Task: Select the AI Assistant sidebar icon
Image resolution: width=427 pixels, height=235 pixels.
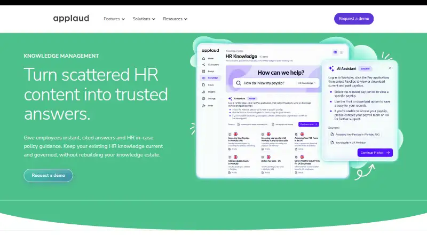Action: pyautogui.click(x=204, y=65)
